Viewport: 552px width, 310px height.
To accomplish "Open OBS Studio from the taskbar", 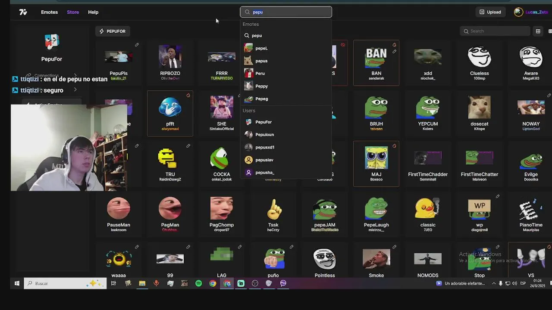I will 255,283.
